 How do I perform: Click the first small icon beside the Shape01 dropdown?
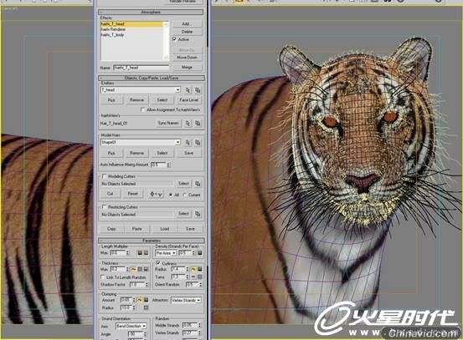pos(188,143)
